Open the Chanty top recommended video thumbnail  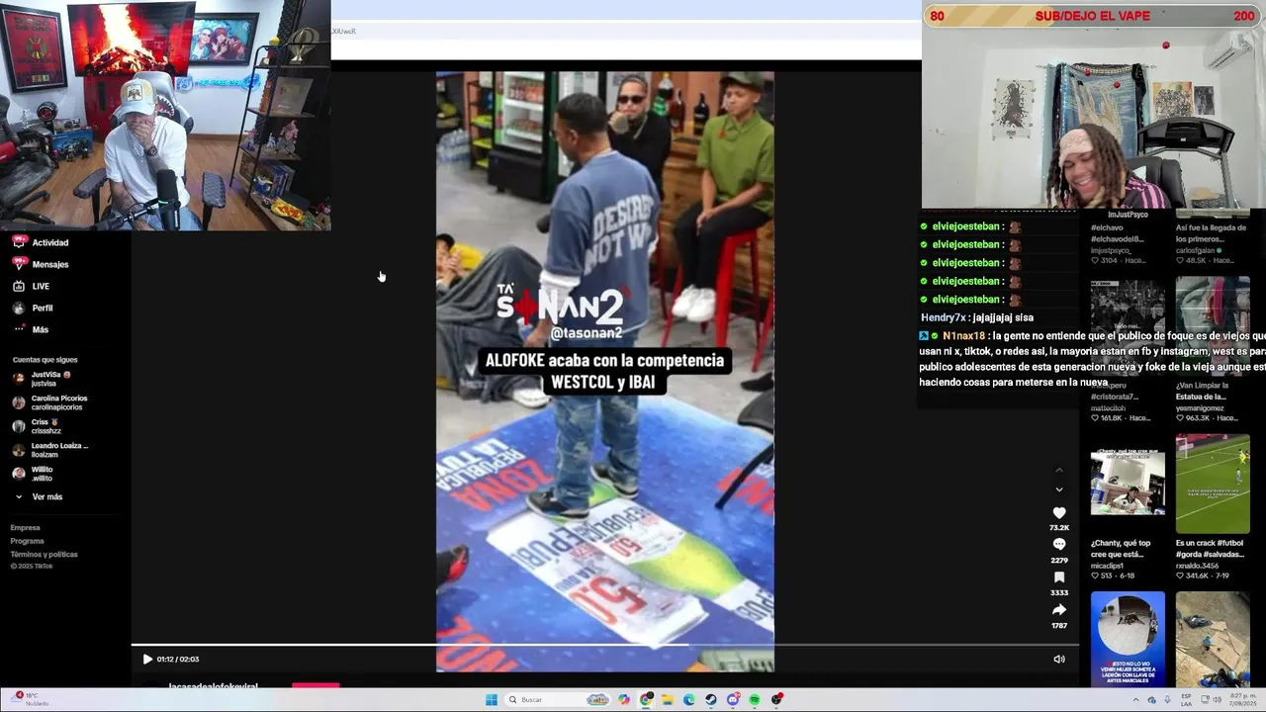coord(1128,484)
